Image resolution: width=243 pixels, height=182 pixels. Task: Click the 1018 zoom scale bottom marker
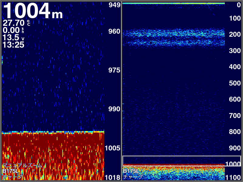(x=113, y=177)
